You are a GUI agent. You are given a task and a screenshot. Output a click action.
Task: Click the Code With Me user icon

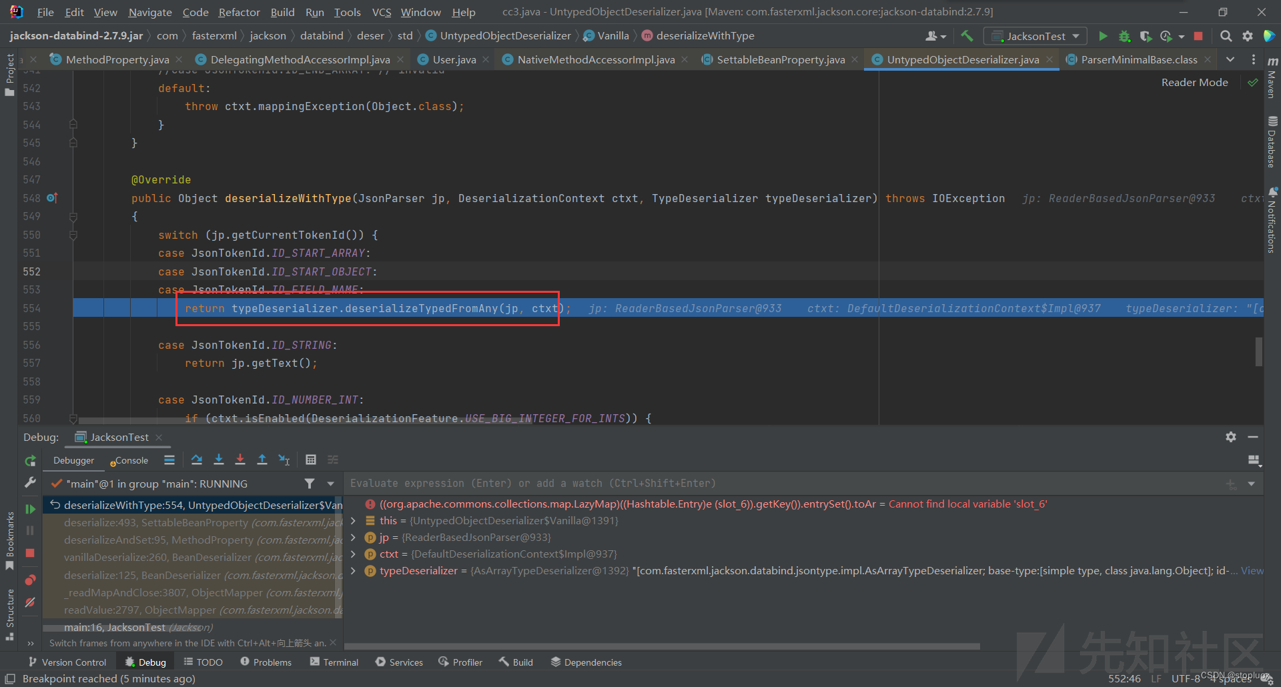(x=932, y=36)
